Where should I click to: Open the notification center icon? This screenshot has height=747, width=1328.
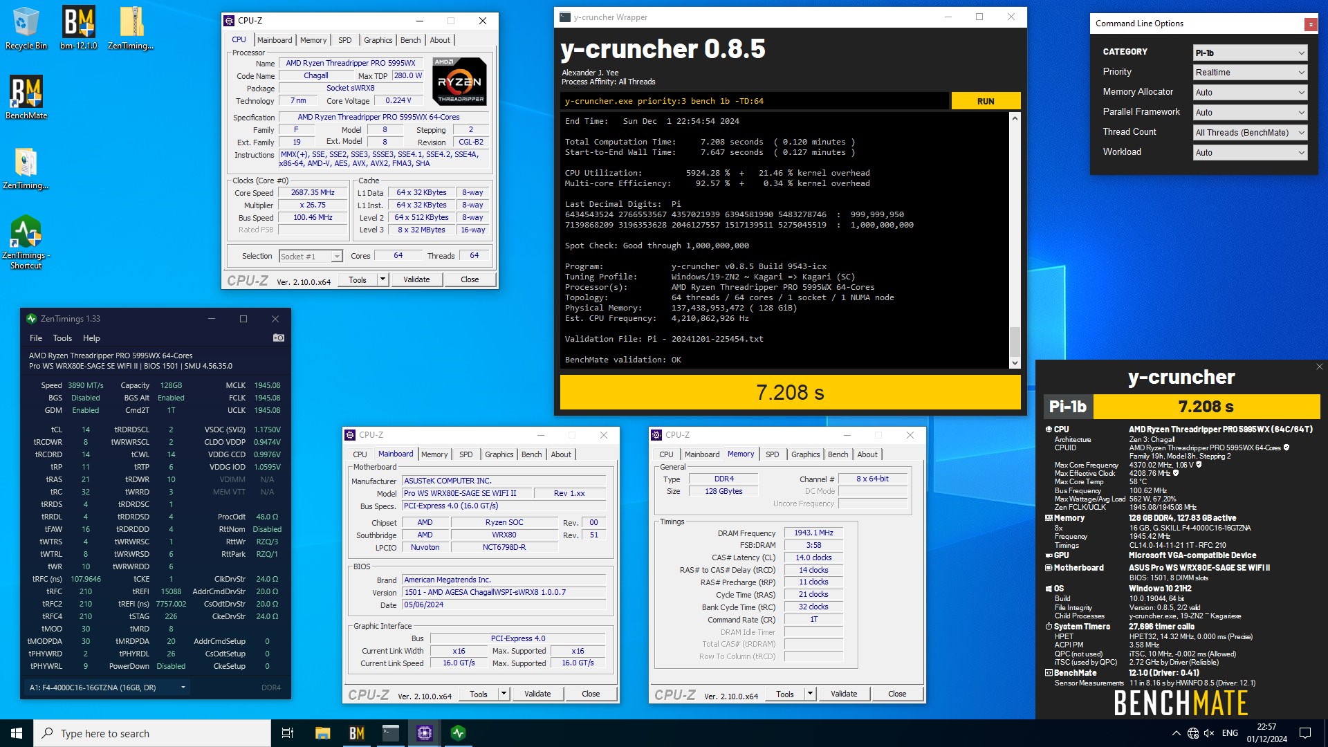[1305, 733]
